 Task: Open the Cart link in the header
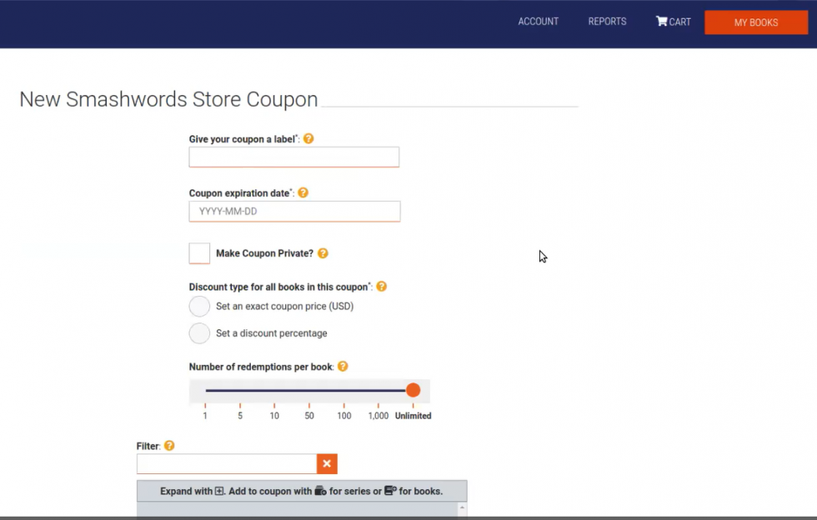click(678, 21)
